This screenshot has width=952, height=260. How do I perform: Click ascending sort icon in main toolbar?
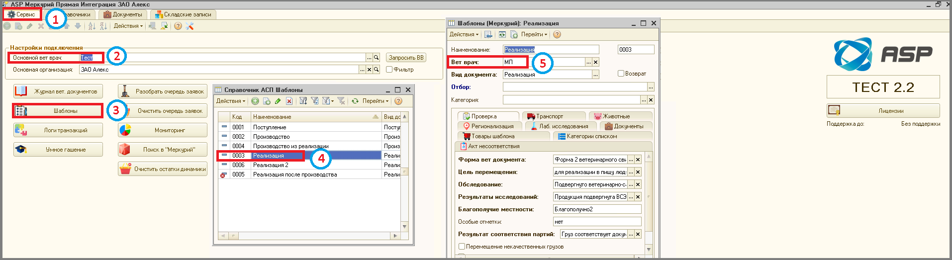pos(92,26)
